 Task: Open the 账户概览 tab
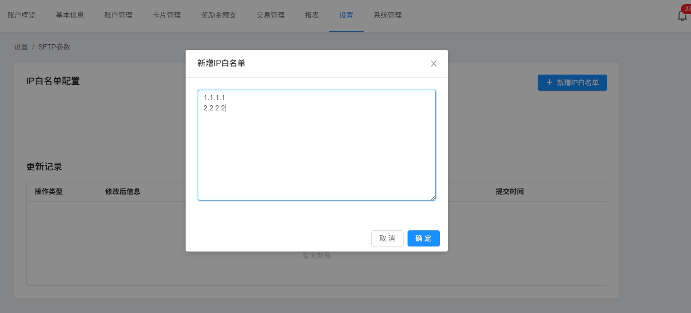point(22,15)
